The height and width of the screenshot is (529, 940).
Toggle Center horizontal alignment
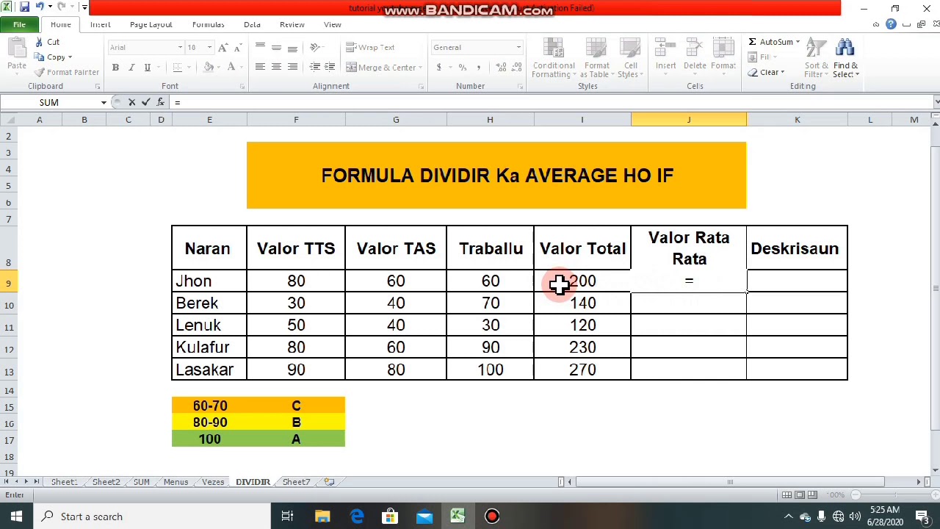tap(276, 67)
